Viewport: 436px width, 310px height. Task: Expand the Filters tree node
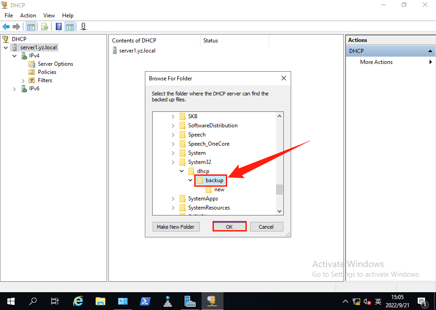(x=23, y=80)
